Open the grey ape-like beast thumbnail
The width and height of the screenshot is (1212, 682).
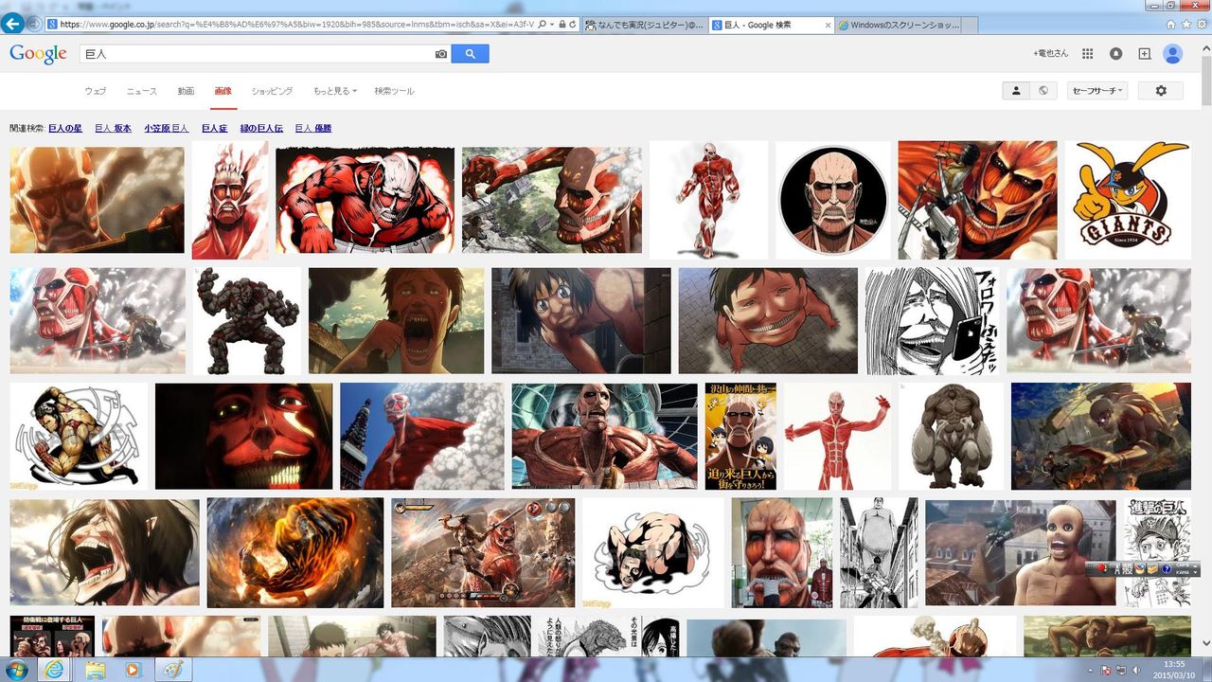click(x=951, y=436)
